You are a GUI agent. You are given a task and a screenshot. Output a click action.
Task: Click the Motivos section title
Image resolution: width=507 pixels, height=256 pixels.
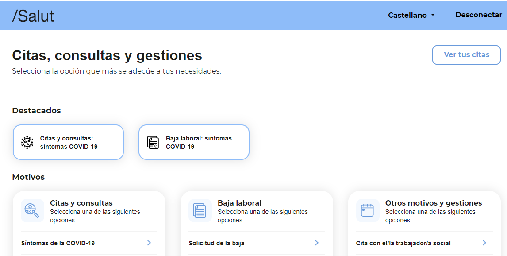tap(28, 177)
